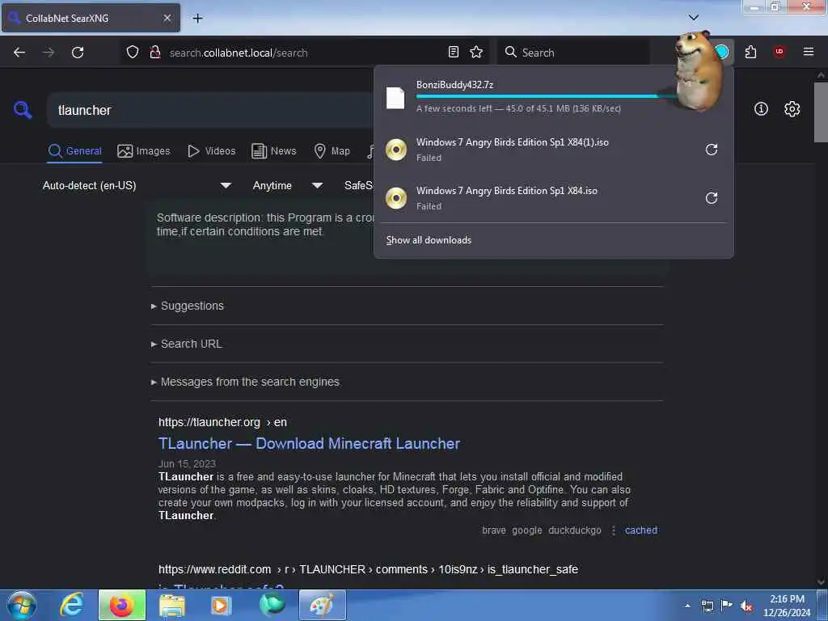The image size is (828, 621).
Task: Click the page vertical scrollbar thumb
Action: click(821, 112)
